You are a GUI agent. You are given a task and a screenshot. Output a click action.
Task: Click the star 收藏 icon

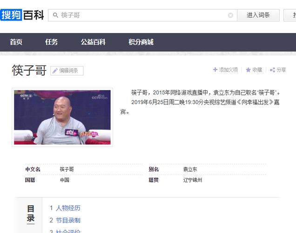tap(248, 70)
